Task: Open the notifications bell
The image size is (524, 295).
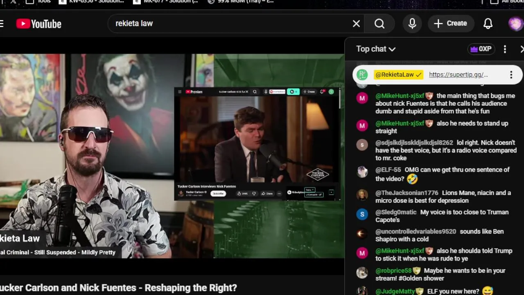Action: [488, 24]
